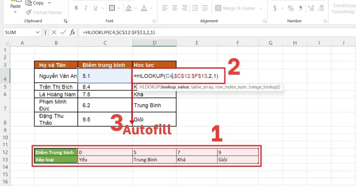This screenshot has width=356, height=186.
Task: Click Increase Decimal icon
Action: coord(311,8)
